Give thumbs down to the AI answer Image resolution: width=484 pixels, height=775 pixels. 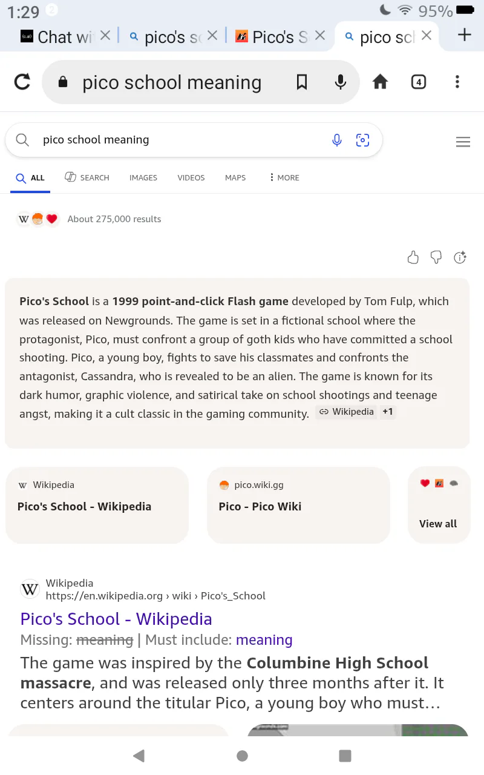pos(436,258)
